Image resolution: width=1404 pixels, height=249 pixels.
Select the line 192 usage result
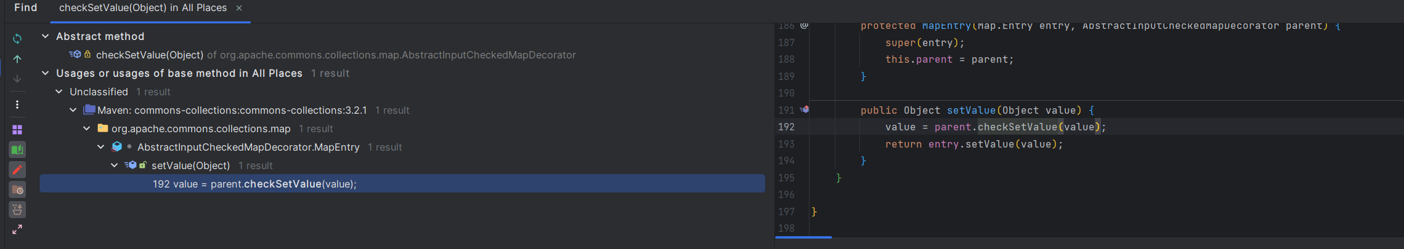[254, 184]
